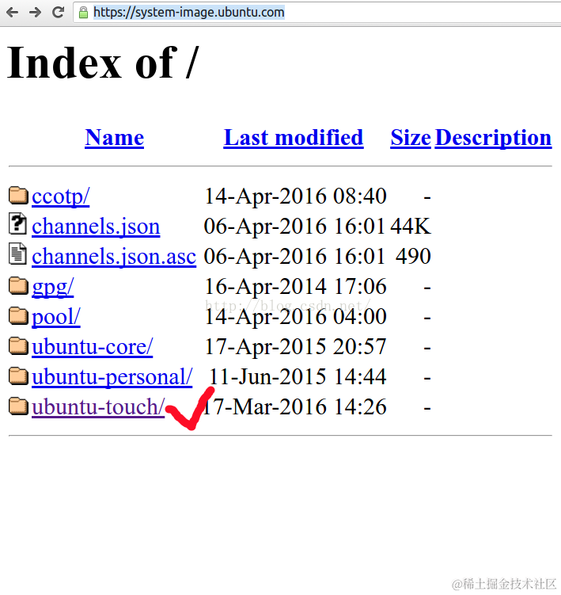
Task: Reload the page with the refresh icon
Action: click(x=58, y=13)
